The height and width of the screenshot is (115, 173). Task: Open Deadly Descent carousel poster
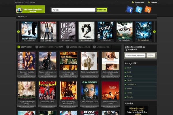point(29,31)
